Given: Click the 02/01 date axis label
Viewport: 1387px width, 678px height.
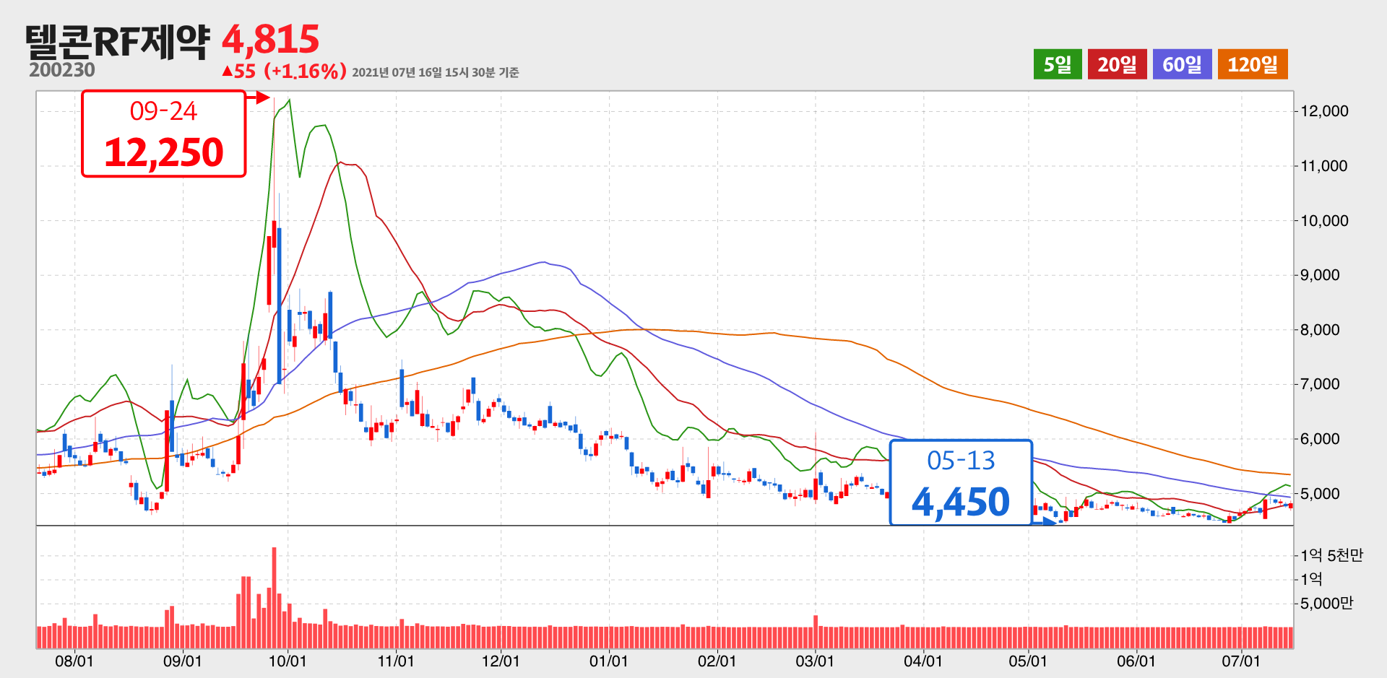Looking at the screenshot, I should 717,661.
